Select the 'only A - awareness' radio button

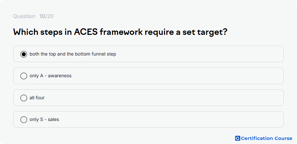tap(24, 76)
